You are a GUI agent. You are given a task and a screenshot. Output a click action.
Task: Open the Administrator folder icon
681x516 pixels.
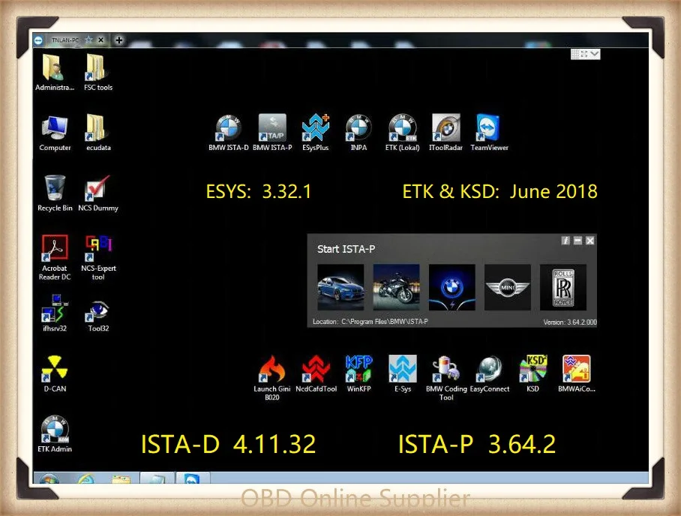coord(54,72)
